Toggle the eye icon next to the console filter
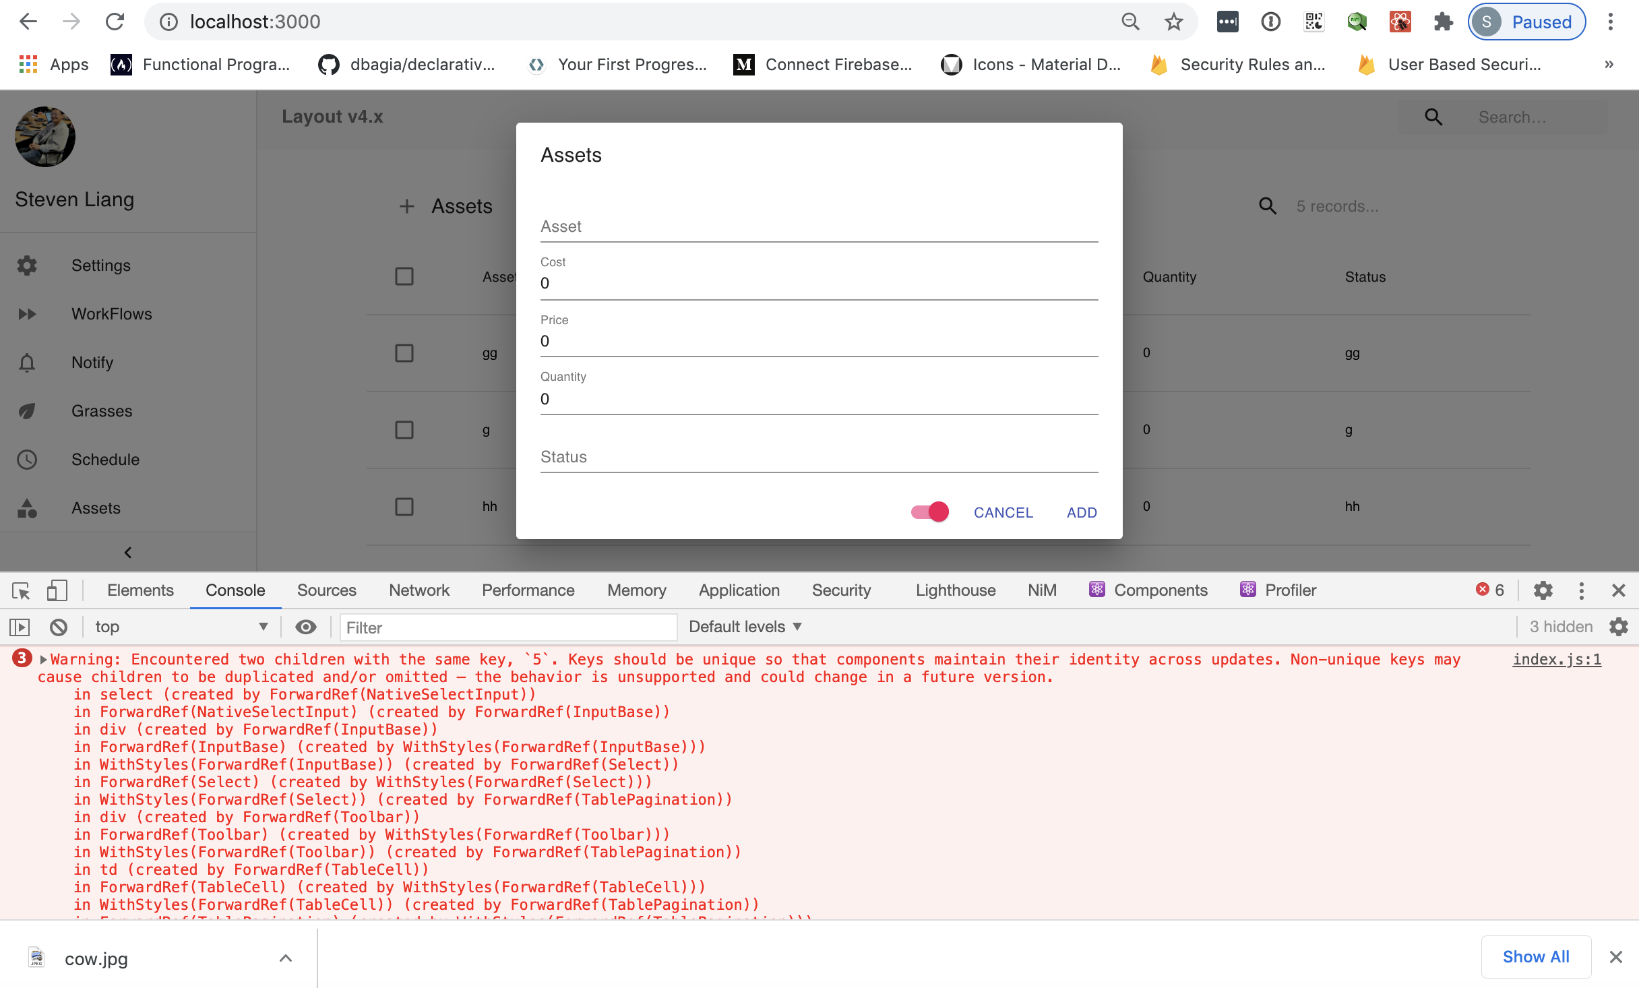1639x988 pixels. 306,626
